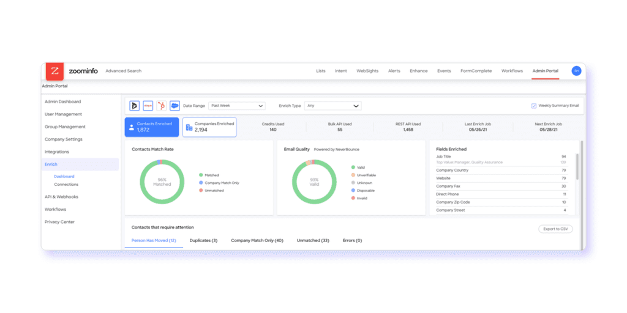The width and height of the screenshot is (627, 313).
Task: Click the Fields Enriched panel scrollbar
Action: point(577,166)
